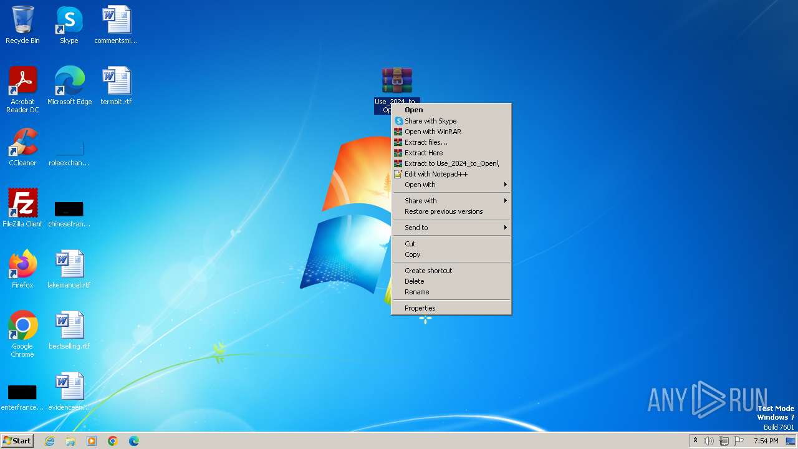798x449 pixels.
Task: Click the volume icon in the system tray
Action: pos(709,441)
